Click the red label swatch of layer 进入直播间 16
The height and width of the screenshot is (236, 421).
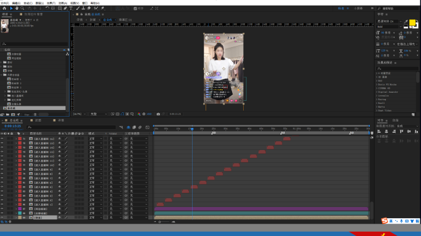[x=20, y=139]
